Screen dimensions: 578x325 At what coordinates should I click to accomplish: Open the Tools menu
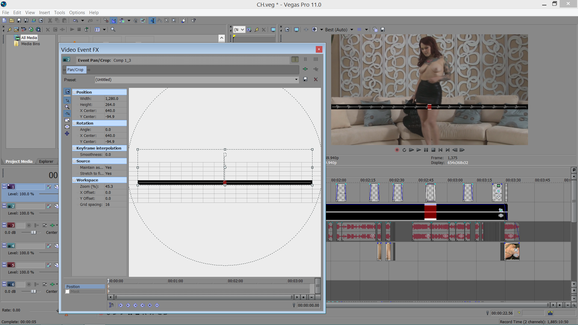coord(60,12)
